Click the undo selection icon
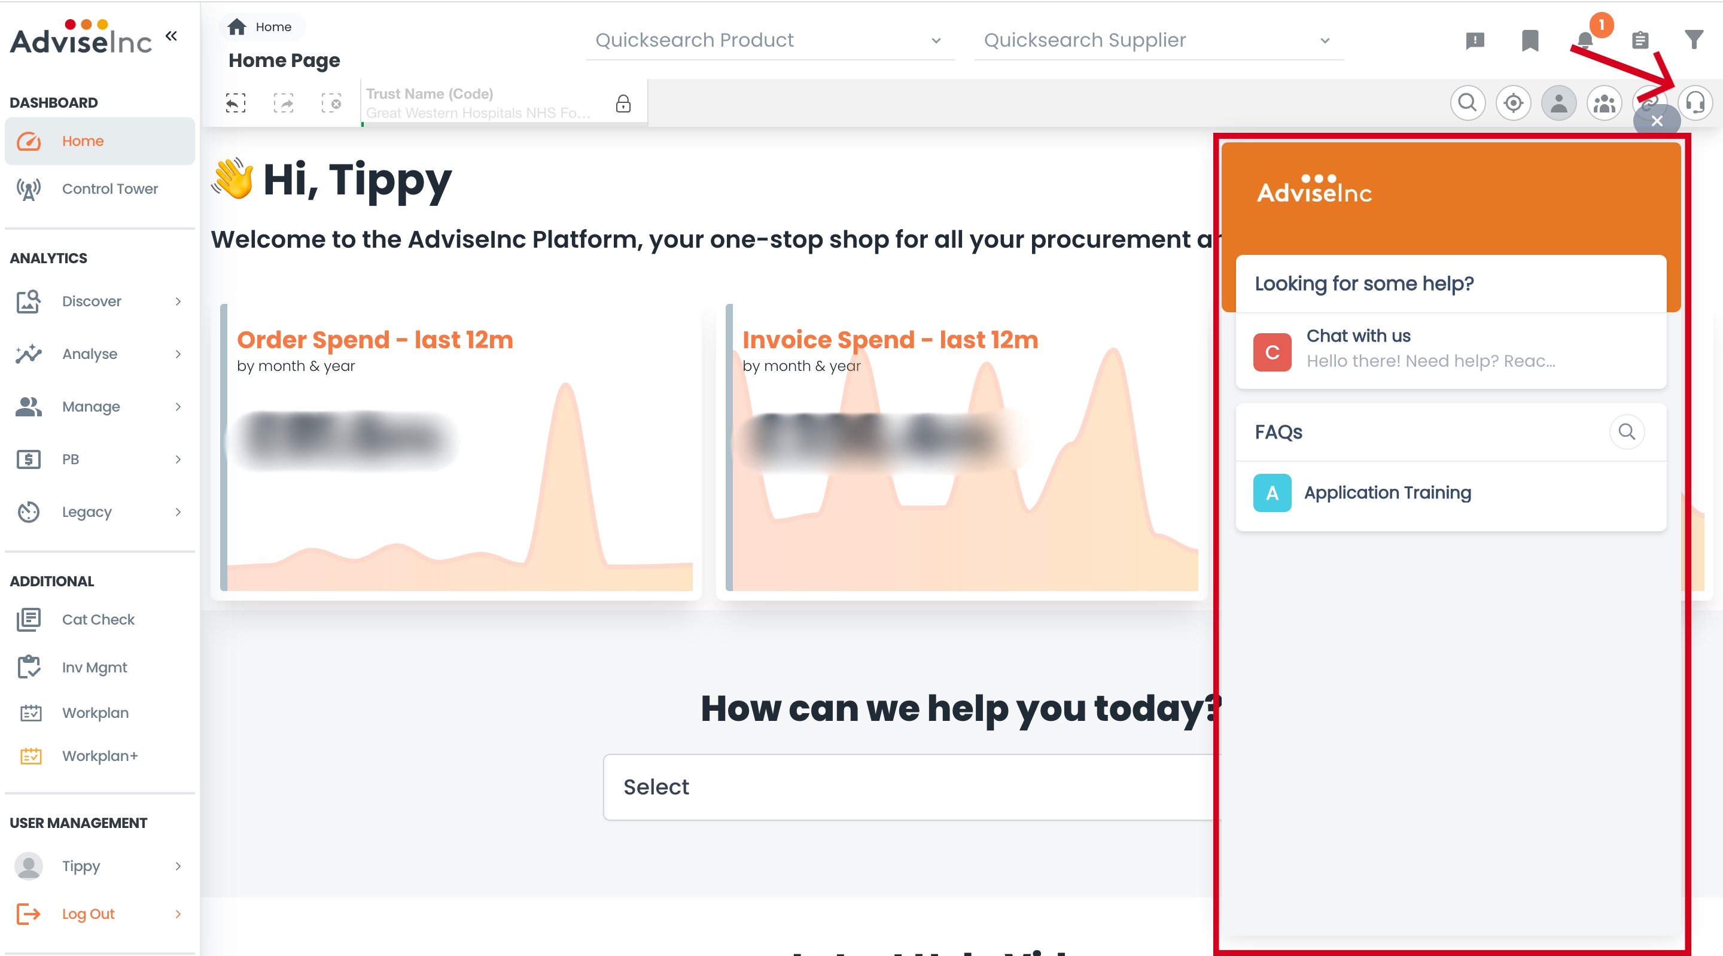The image size is (1723, 956). click(236, 103)
